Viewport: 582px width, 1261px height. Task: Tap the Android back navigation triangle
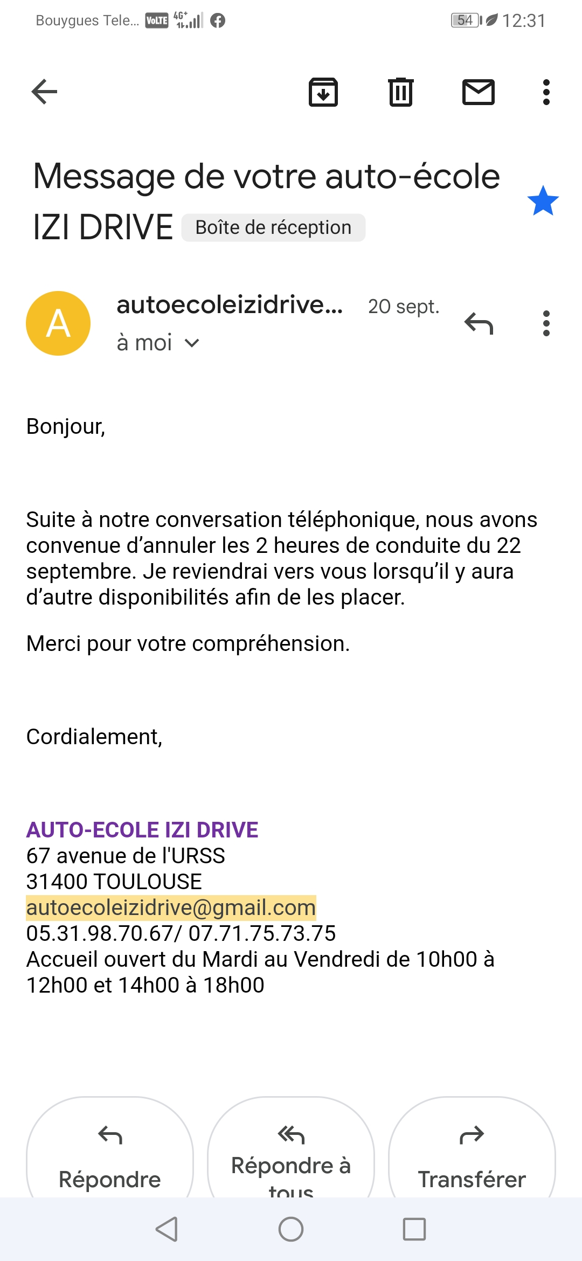pyautogui.click(x=167, y=1229)
